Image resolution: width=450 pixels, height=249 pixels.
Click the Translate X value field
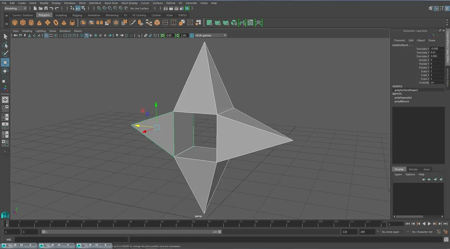point(437,49)
